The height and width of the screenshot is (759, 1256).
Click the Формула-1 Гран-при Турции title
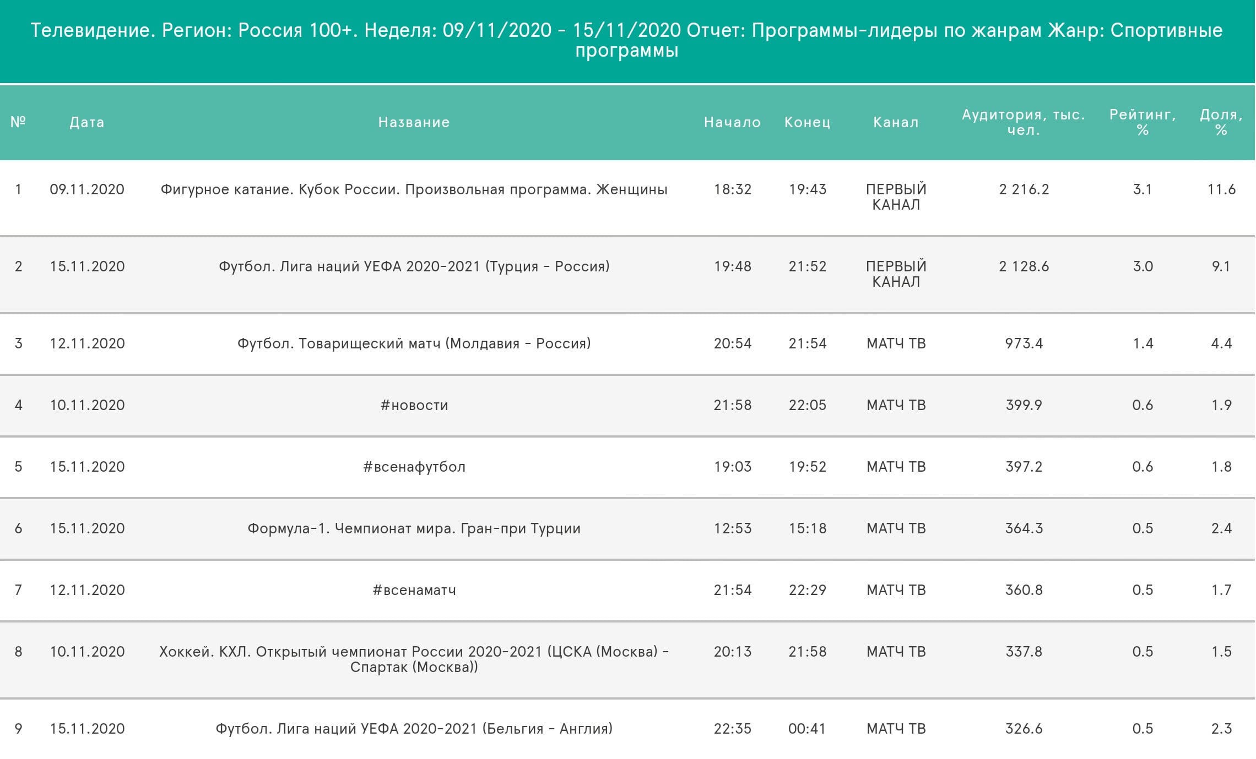414,528
